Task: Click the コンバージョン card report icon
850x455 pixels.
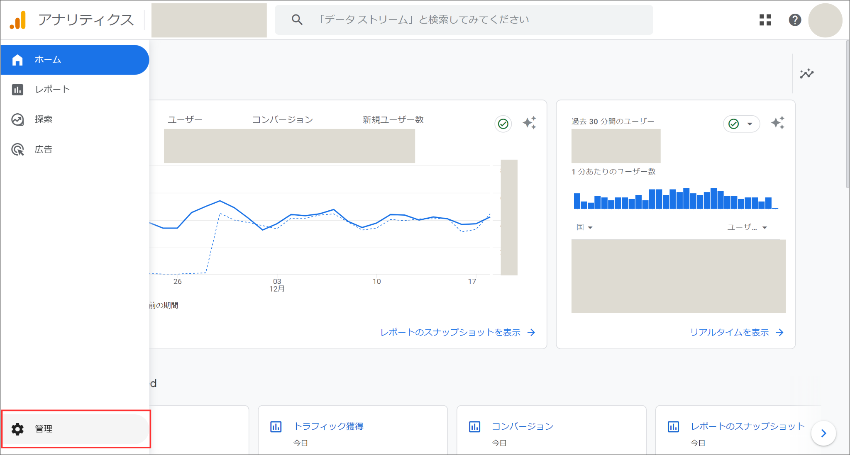Action: tap(474, 426)
